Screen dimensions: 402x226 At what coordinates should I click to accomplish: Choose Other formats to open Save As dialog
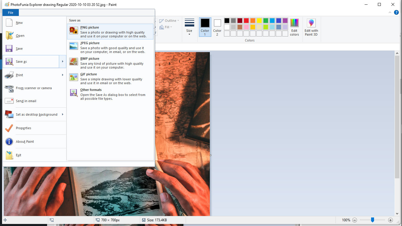[91, 90]
